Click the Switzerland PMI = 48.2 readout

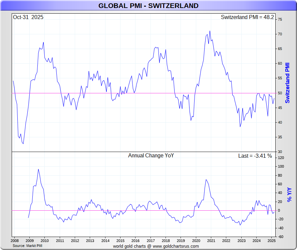point(247,17)
